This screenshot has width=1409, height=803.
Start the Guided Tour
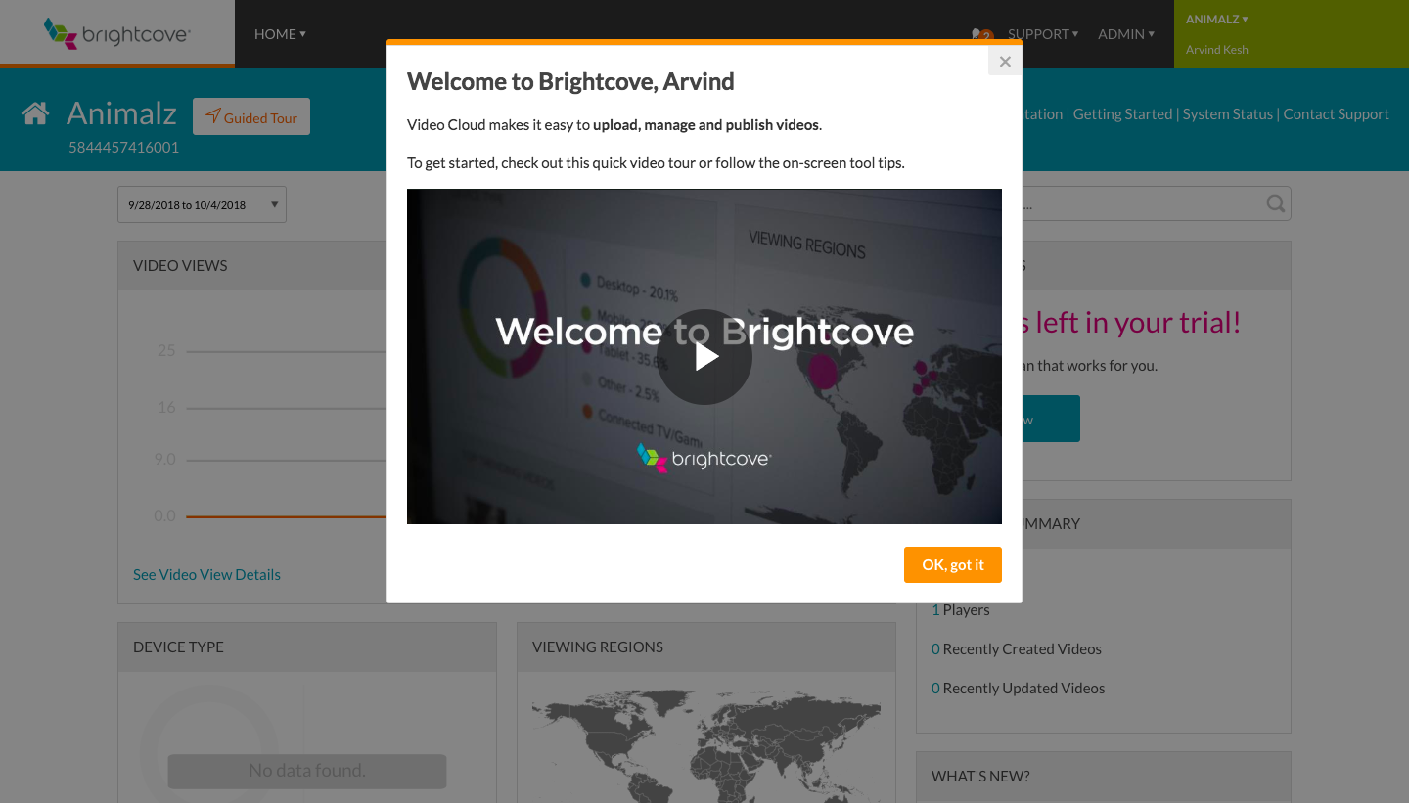pos(251,115)
